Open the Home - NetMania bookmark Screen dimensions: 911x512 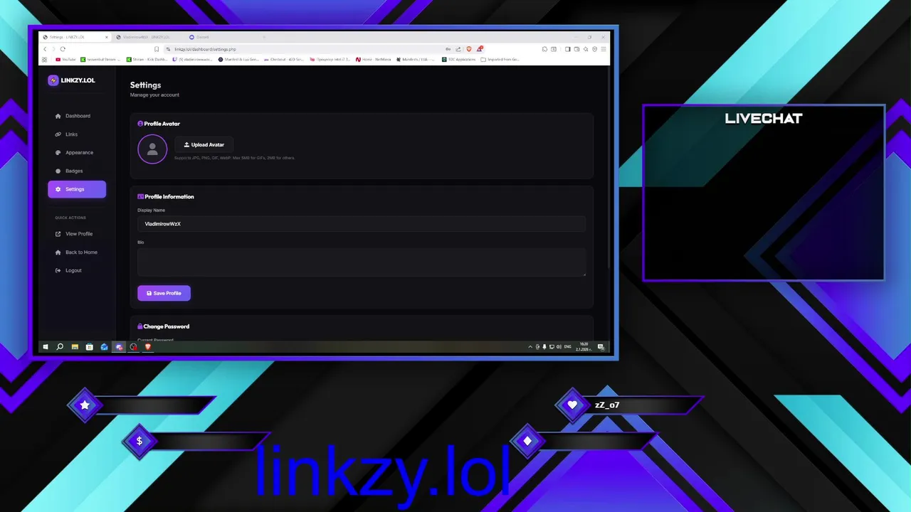coord(374,60)
